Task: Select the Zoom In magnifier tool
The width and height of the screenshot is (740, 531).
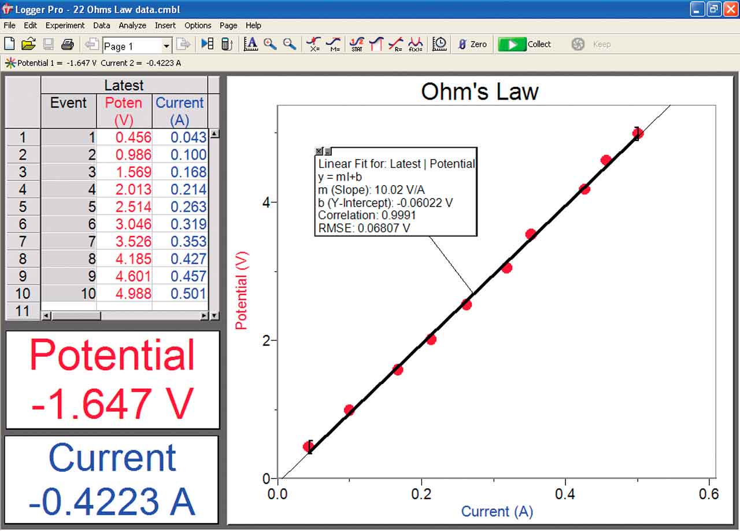Action: coord(270,44)
